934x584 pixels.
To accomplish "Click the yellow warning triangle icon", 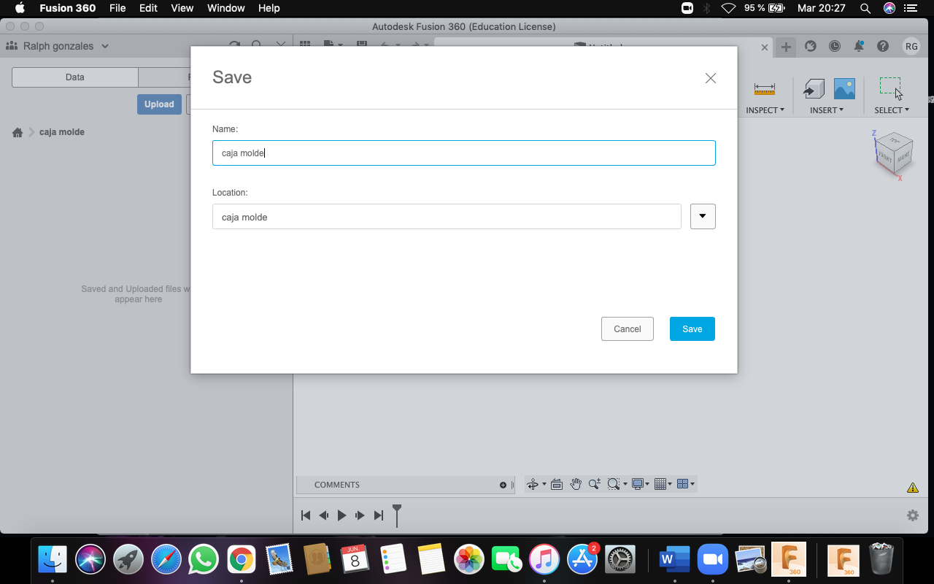I will coord(913,488).
